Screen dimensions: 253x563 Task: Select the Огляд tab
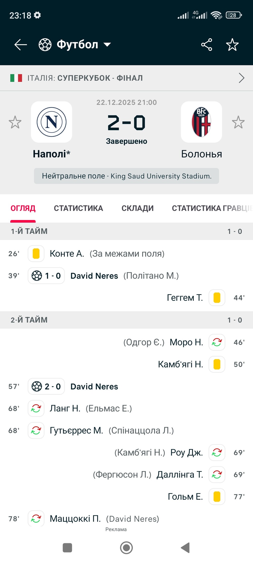pyautogui.click(x=23, y=208)
